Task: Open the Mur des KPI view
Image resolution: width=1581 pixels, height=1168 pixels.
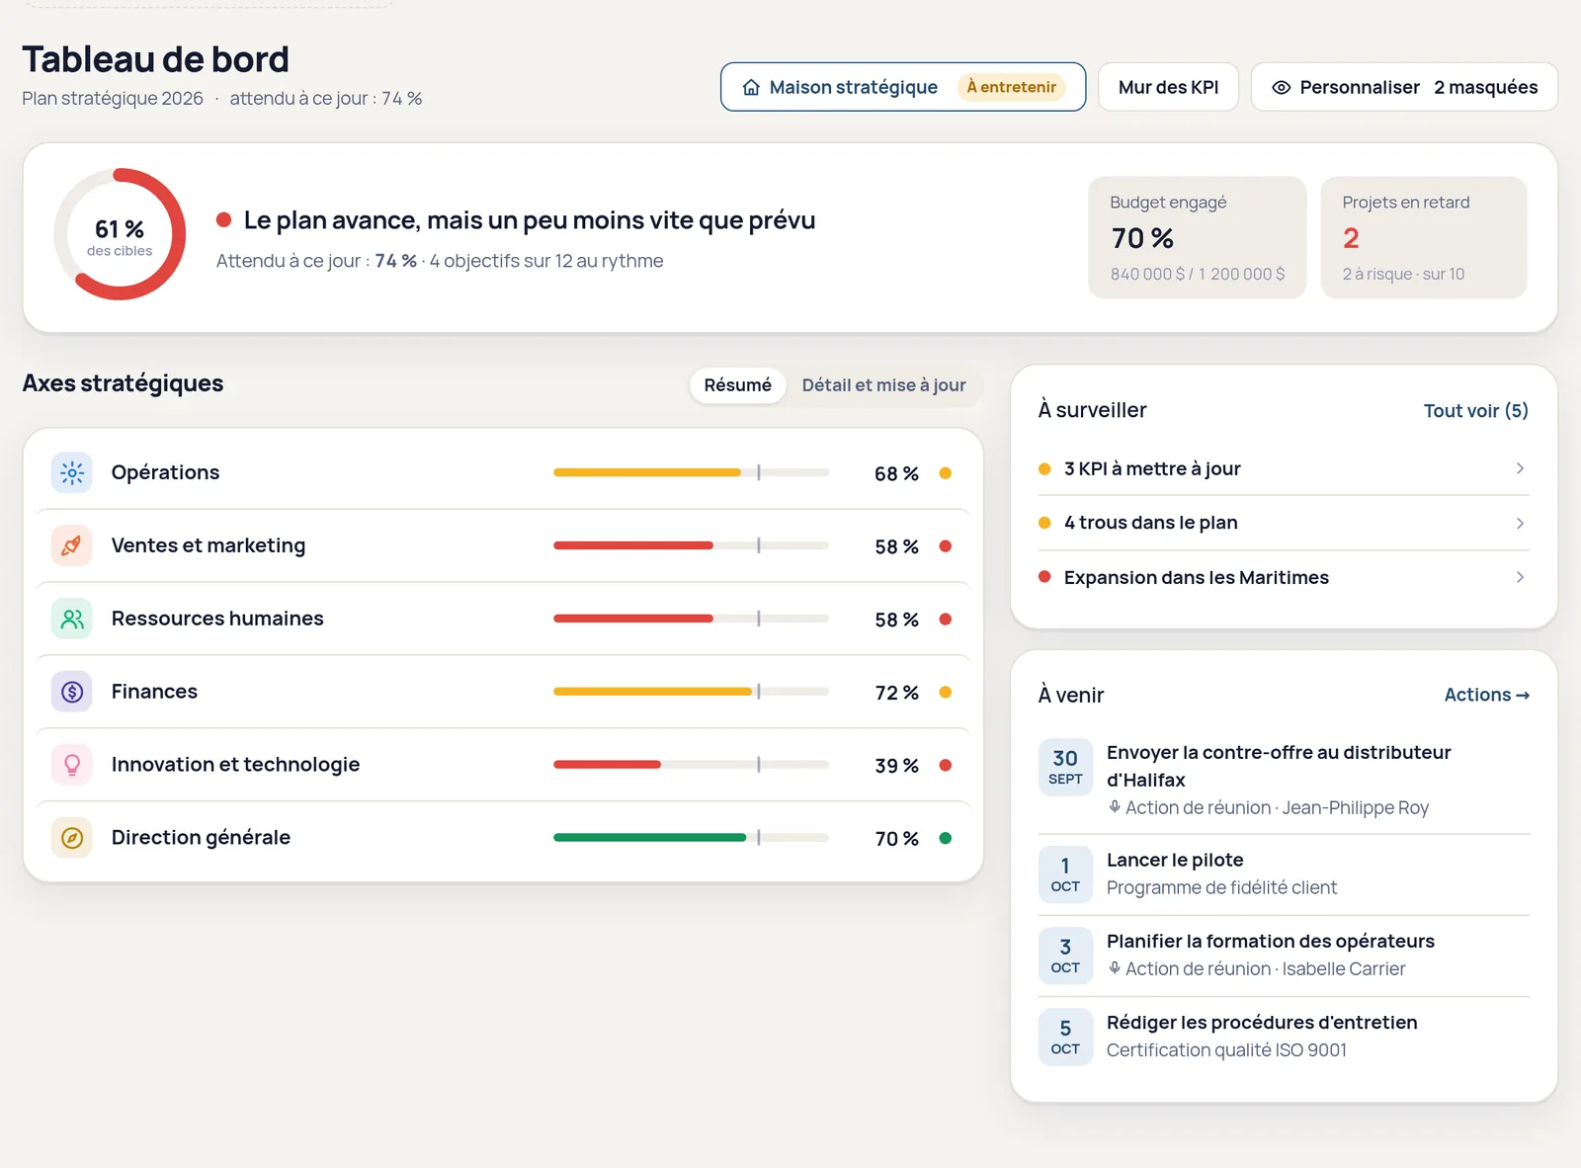Action: 1168,87
